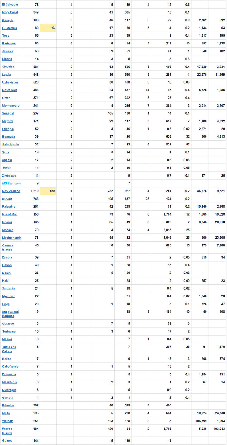227x445 pixels.
Task: Open the New Zealand link
Action: point(11,191)
